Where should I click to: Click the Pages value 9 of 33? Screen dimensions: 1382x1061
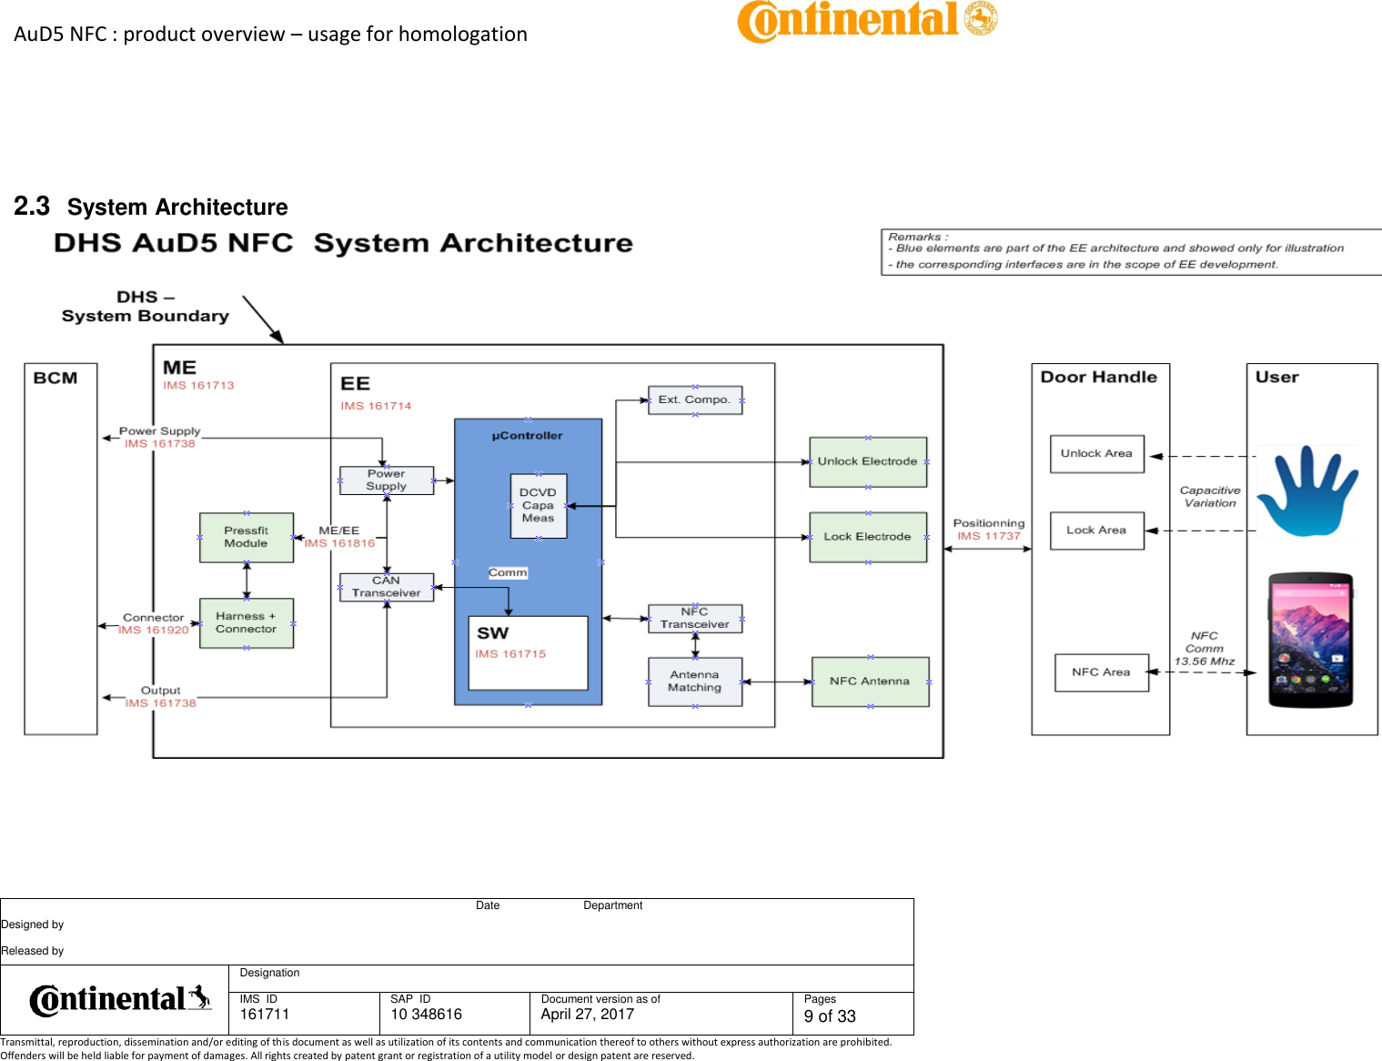(830, 1016)
